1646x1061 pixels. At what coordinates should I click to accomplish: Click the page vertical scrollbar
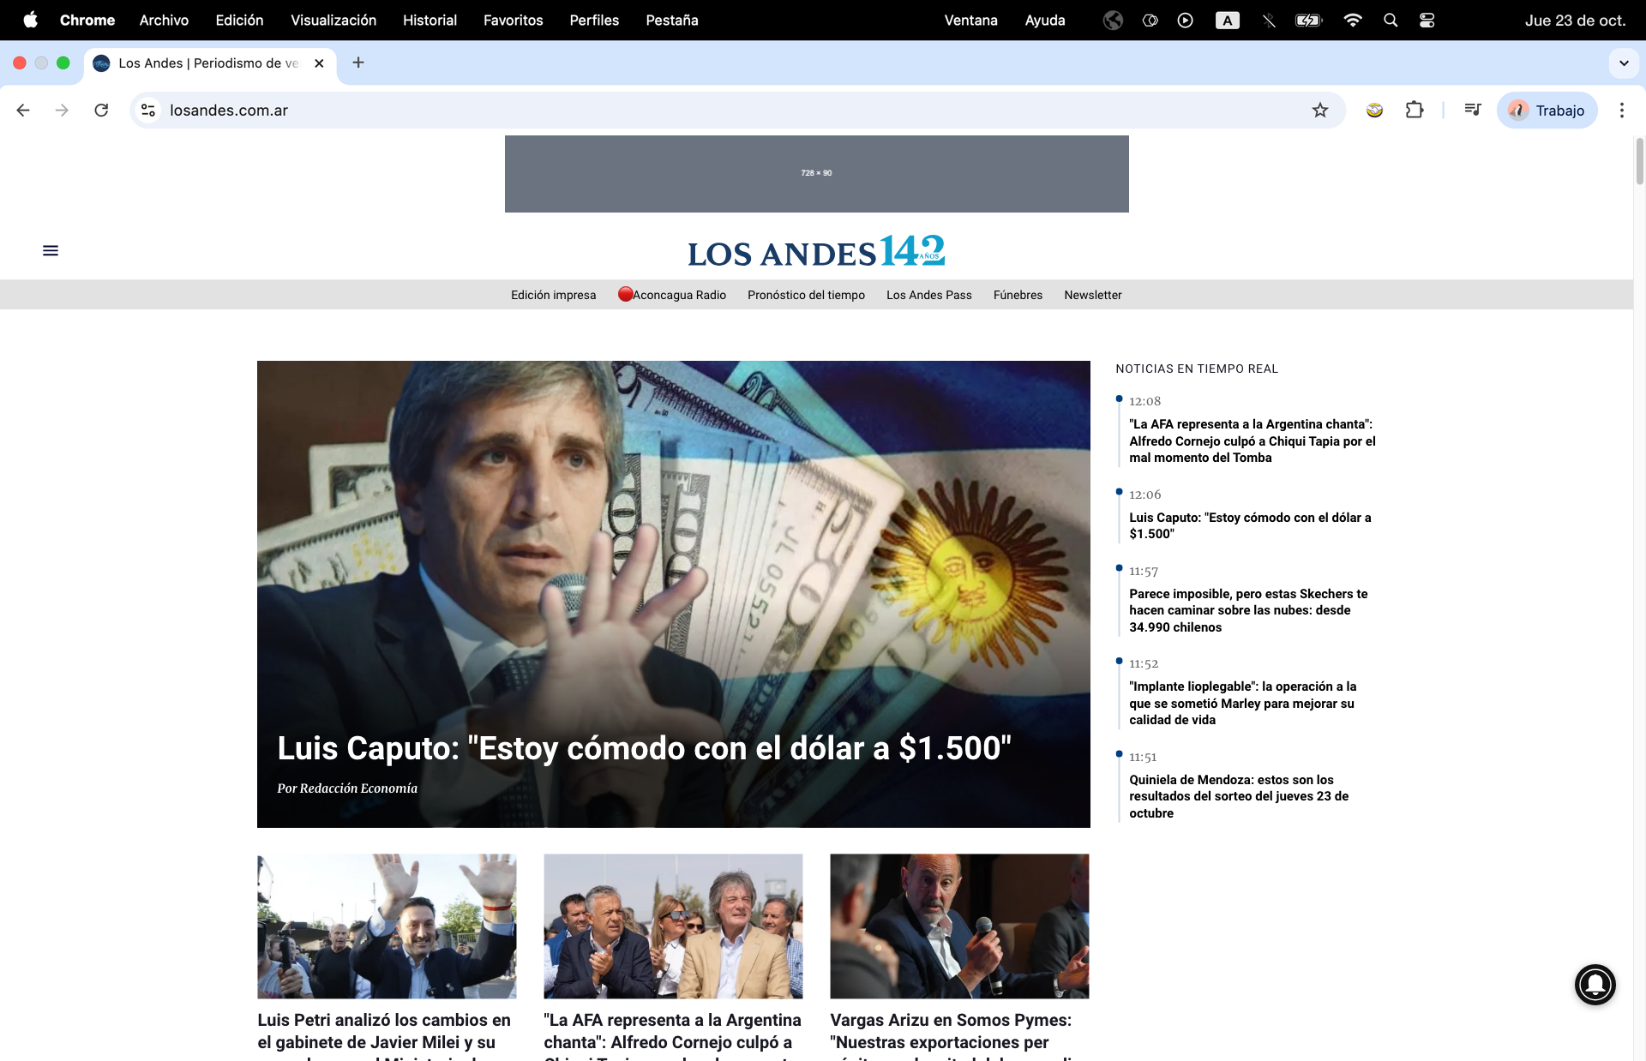pos(1639,161)
